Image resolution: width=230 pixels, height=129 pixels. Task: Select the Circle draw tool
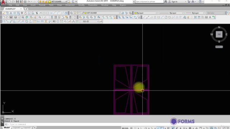(166, 17)
